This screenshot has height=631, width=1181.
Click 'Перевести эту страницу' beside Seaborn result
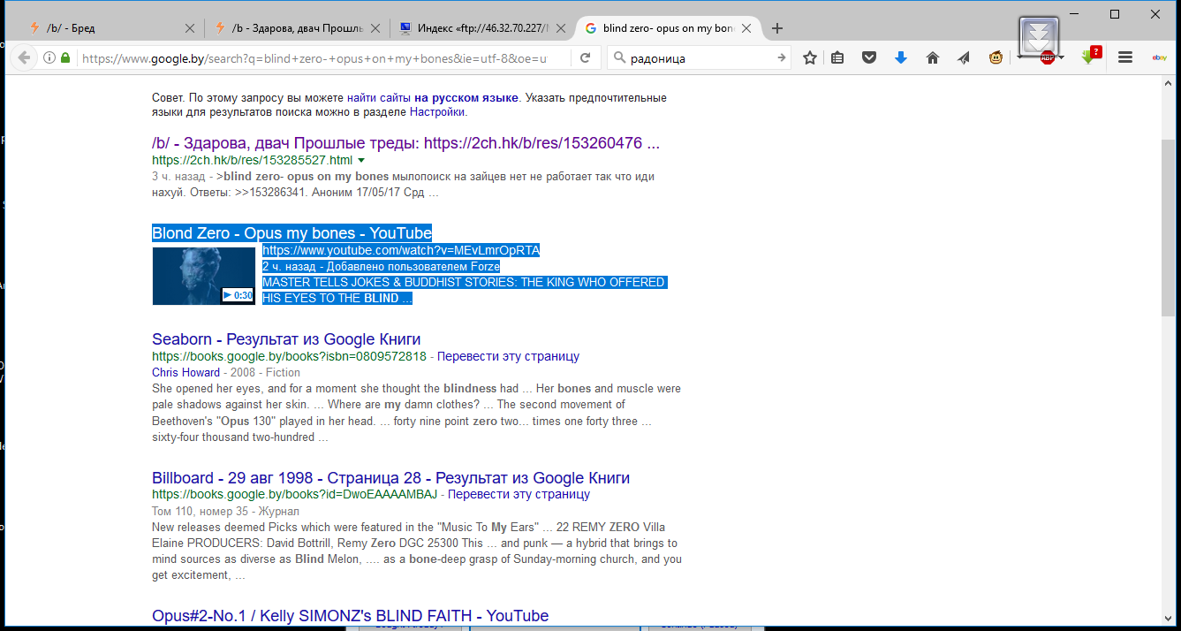[508, 357]
